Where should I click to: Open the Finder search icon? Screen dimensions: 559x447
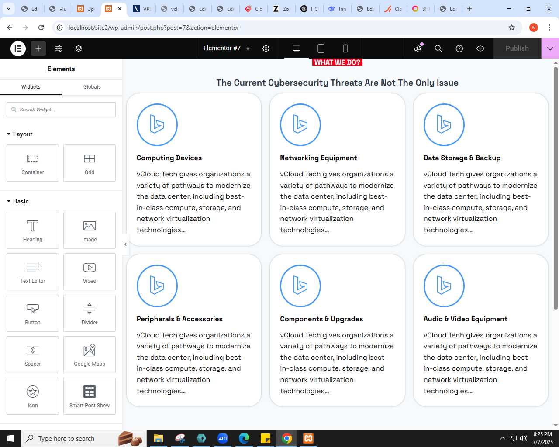(438, 48)
